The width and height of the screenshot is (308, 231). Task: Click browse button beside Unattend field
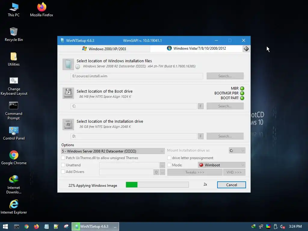162,165
